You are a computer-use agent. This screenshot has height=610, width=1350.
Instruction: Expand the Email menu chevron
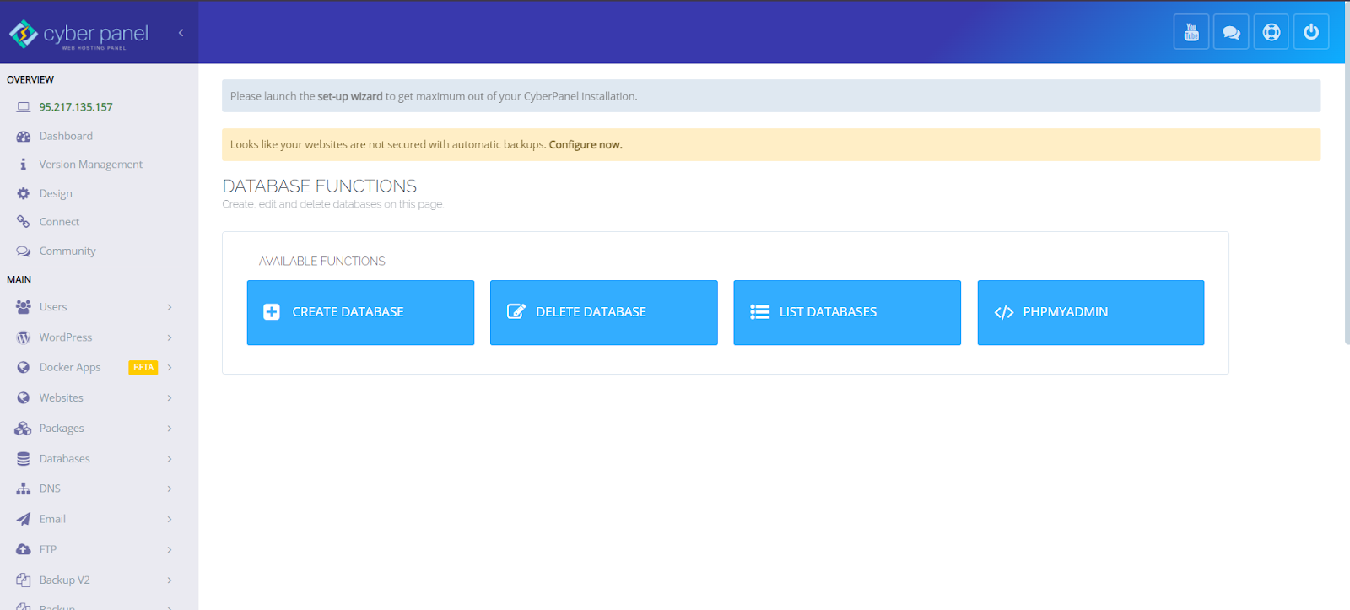point(170,519)
